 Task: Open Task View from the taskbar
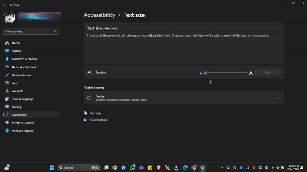[x=106, y=167]
